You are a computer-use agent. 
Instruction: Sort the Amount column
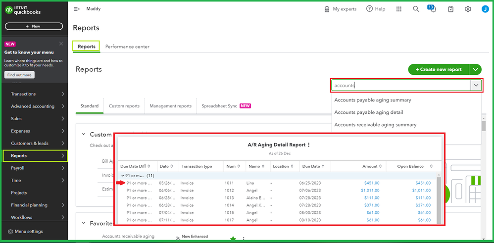pos(380,166)
